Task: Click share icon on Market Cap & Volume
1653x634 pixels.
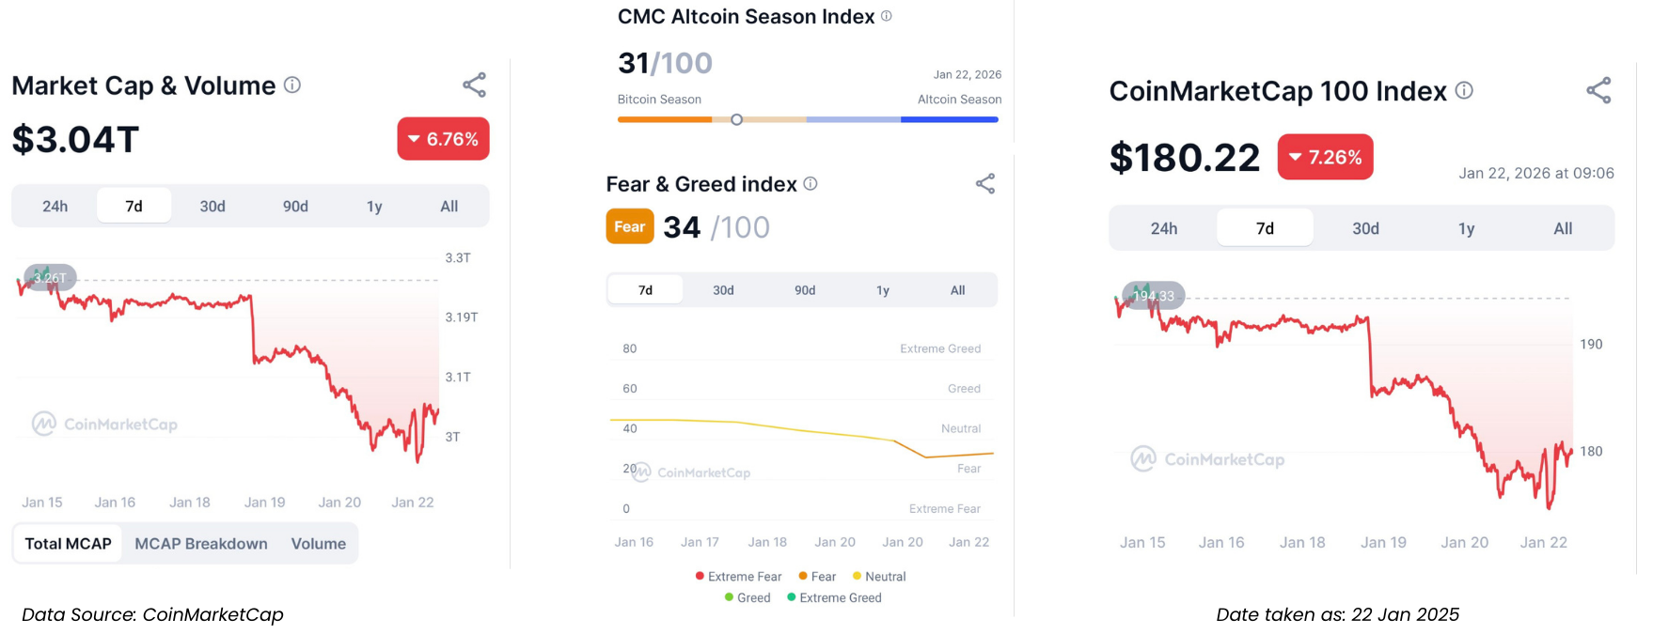Action: coord(474,85)
